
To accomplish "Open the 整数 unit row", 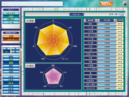I will 90,24.
